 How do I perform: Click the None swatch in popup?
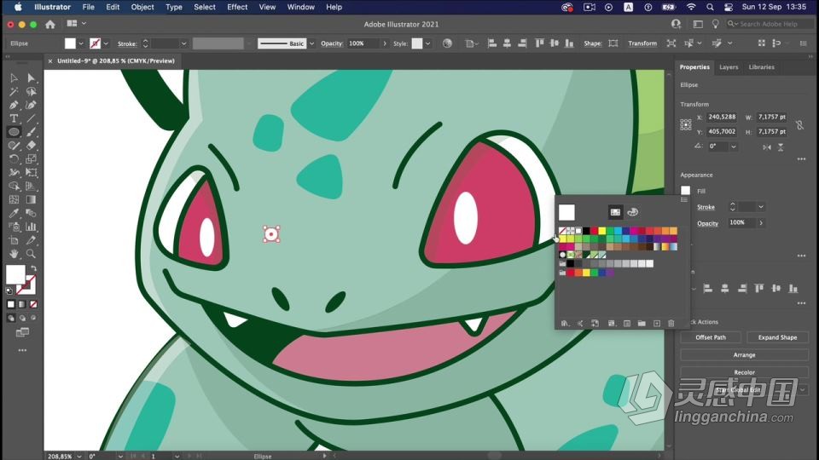pos(562,231)
